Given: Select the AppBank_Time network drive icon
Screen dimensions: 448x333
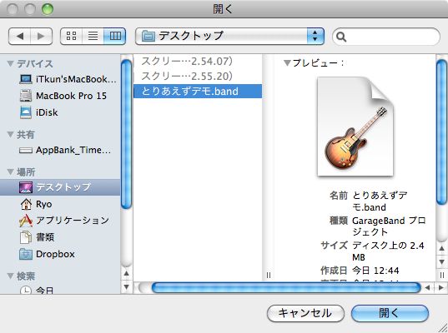Looking at the screenshot, I should [x=26, y=150].
